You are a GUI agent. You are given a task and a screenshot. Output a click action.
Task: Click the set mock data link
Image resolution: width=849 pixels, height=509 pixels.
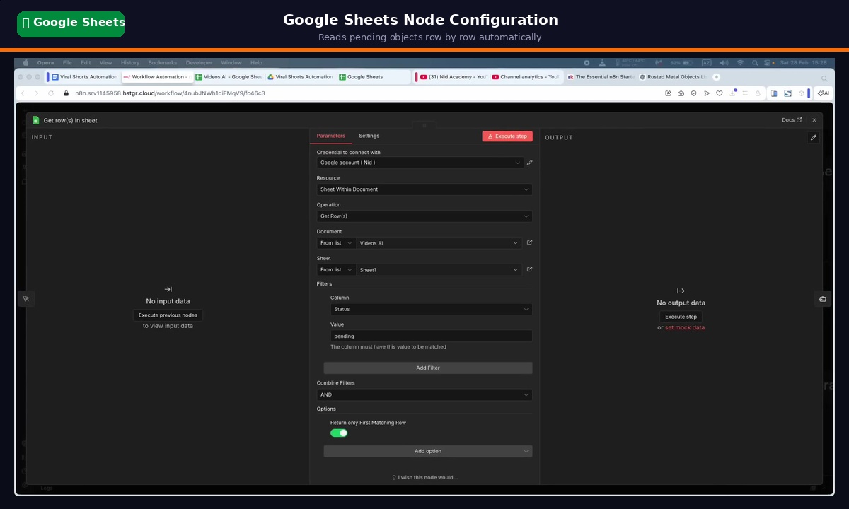[684, 327]
